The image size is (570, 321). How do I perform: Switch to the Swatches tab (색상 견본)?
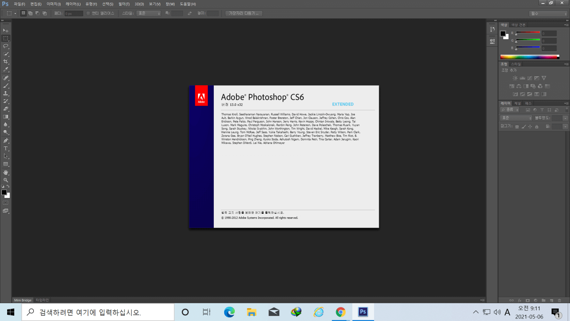tap(518, 25)
